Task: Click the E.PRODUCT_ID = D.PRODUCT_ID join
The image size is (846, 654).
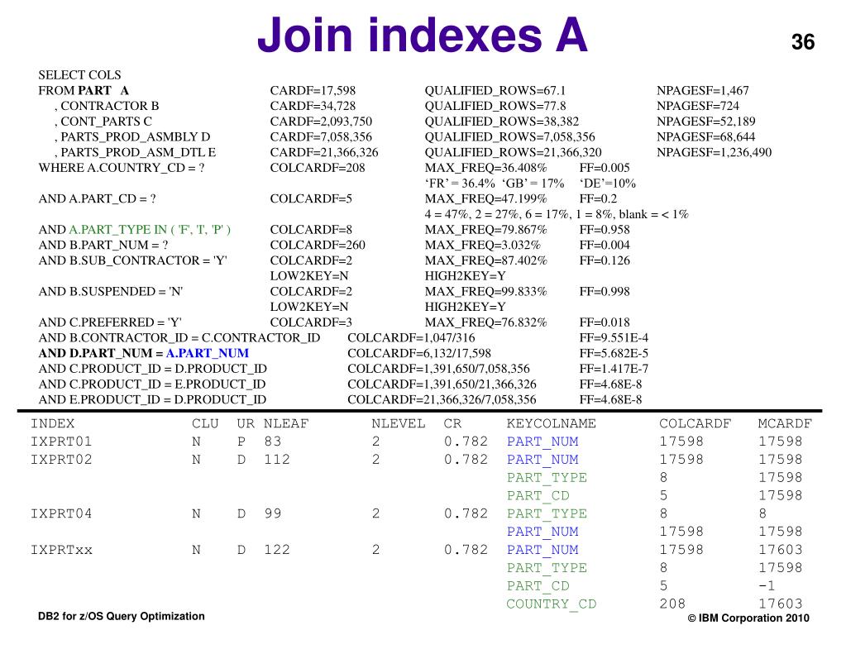Action: (x=152, y=400)
